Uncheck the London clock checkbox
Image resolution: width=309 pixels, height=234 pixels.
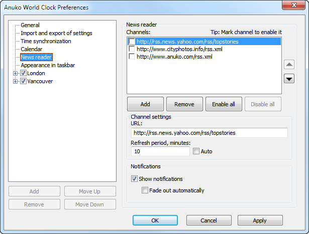pos(23,73)
